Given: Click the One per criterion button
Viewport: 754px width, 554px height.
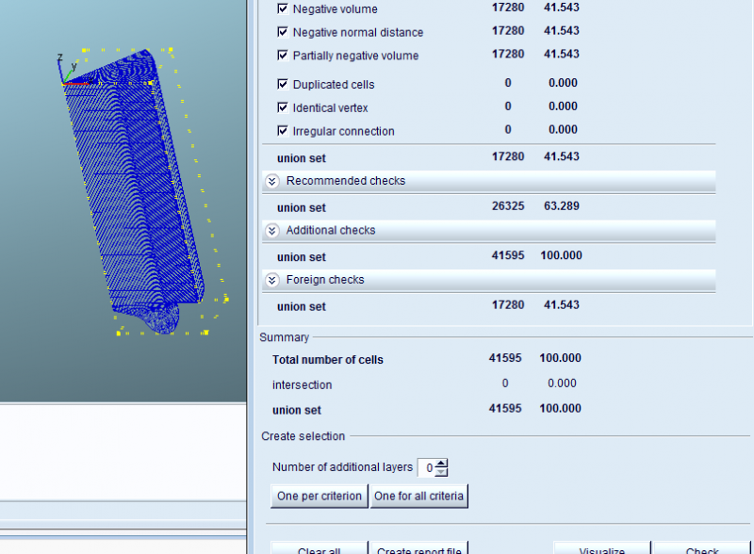Looking at the screenshot, I should click(x=320, y=496).
